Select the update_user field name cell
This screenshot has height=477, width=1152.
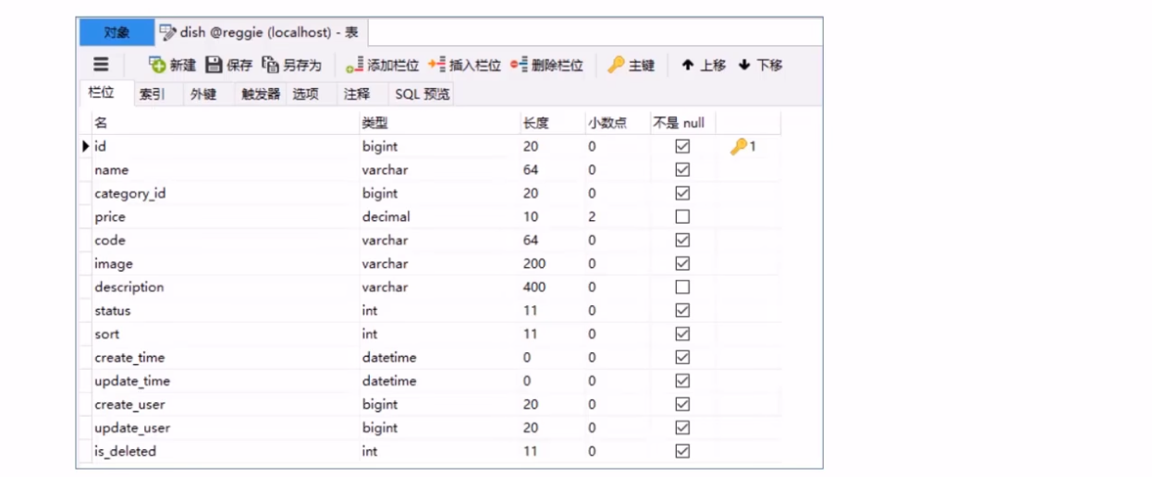225,428
